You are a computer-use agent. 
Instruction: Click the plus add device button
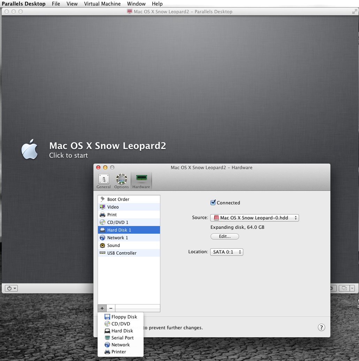(x=102, y=308)
